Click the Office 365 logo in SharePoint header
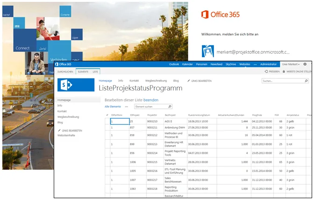Viewport: 314px width, 201px height. [x=63, y=65]
